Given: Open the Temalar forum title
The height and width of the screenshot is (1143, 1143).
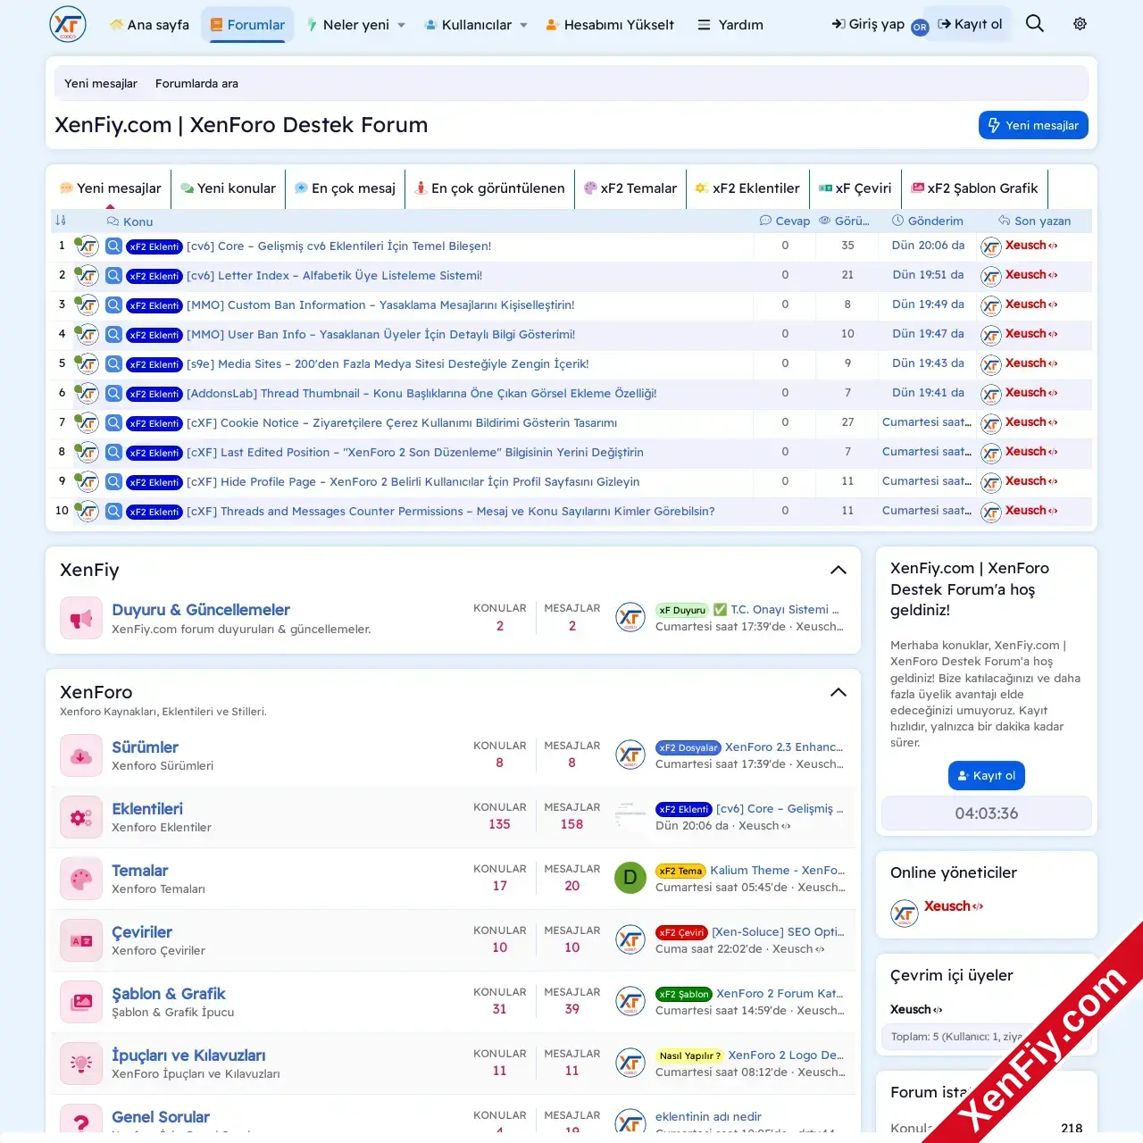Looking at the screenshot, I should coord(140,870).
